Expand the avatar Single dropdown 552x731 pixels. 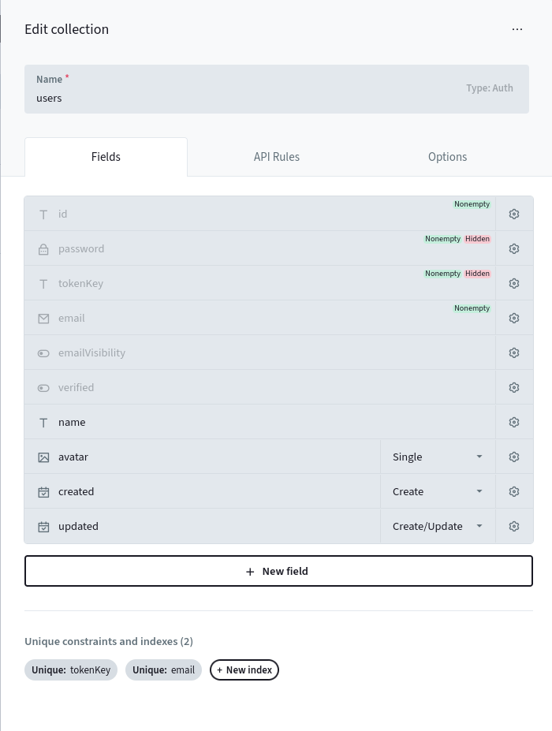(438, 457)
